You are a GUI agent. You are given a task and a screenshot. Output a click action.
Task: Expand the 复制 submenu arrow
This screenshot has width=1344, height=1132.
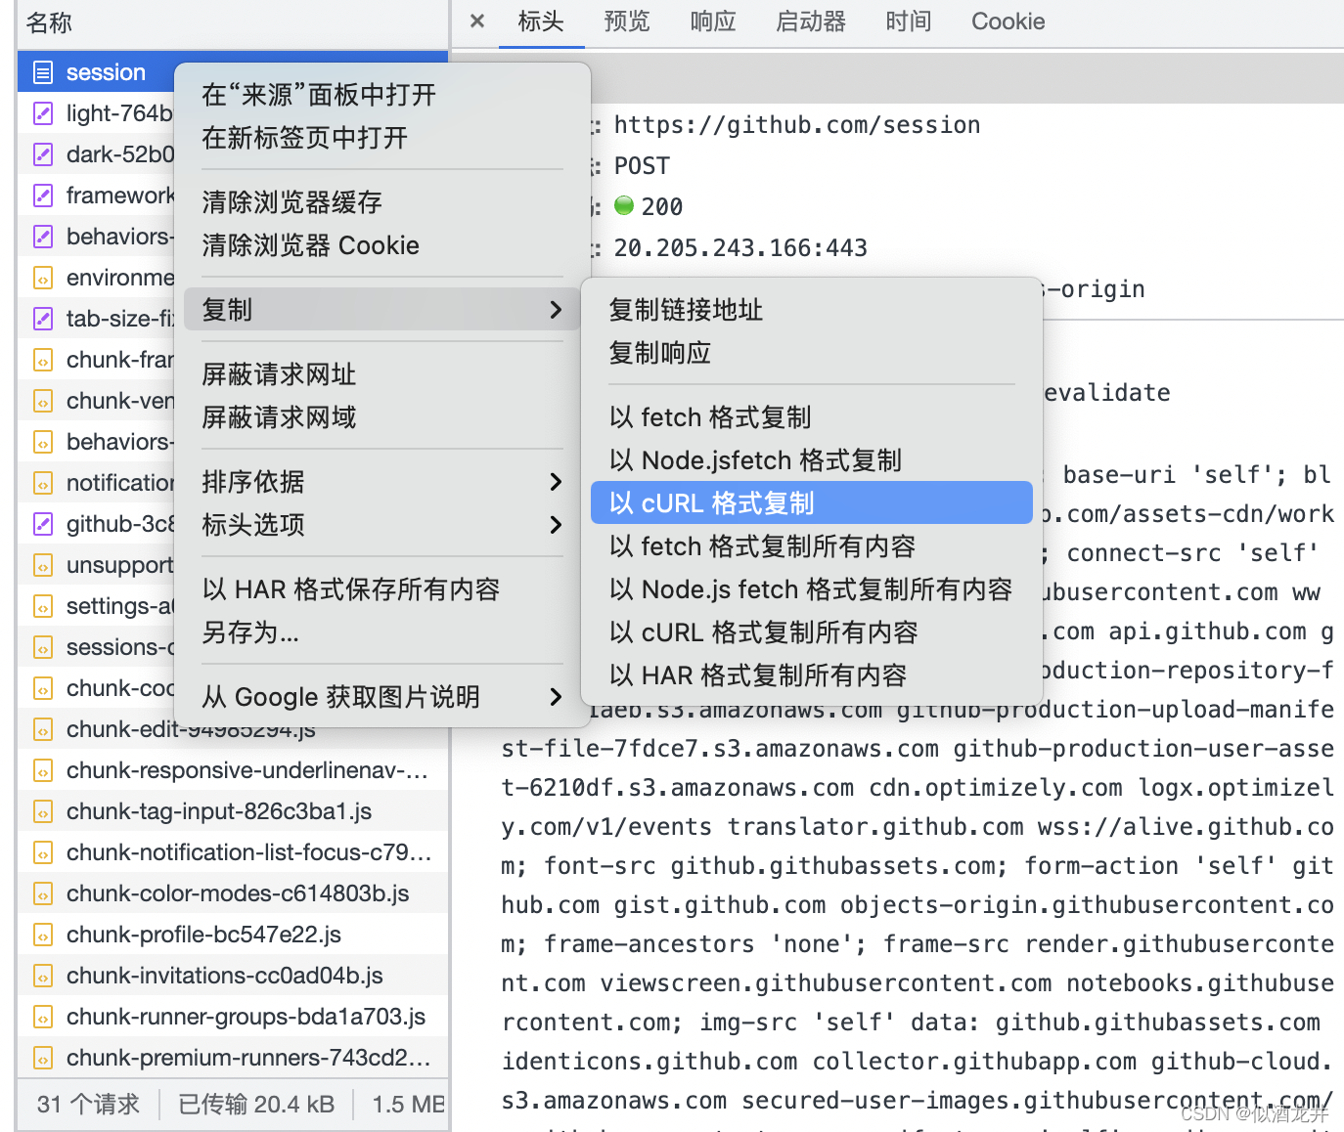click(556, 310)
